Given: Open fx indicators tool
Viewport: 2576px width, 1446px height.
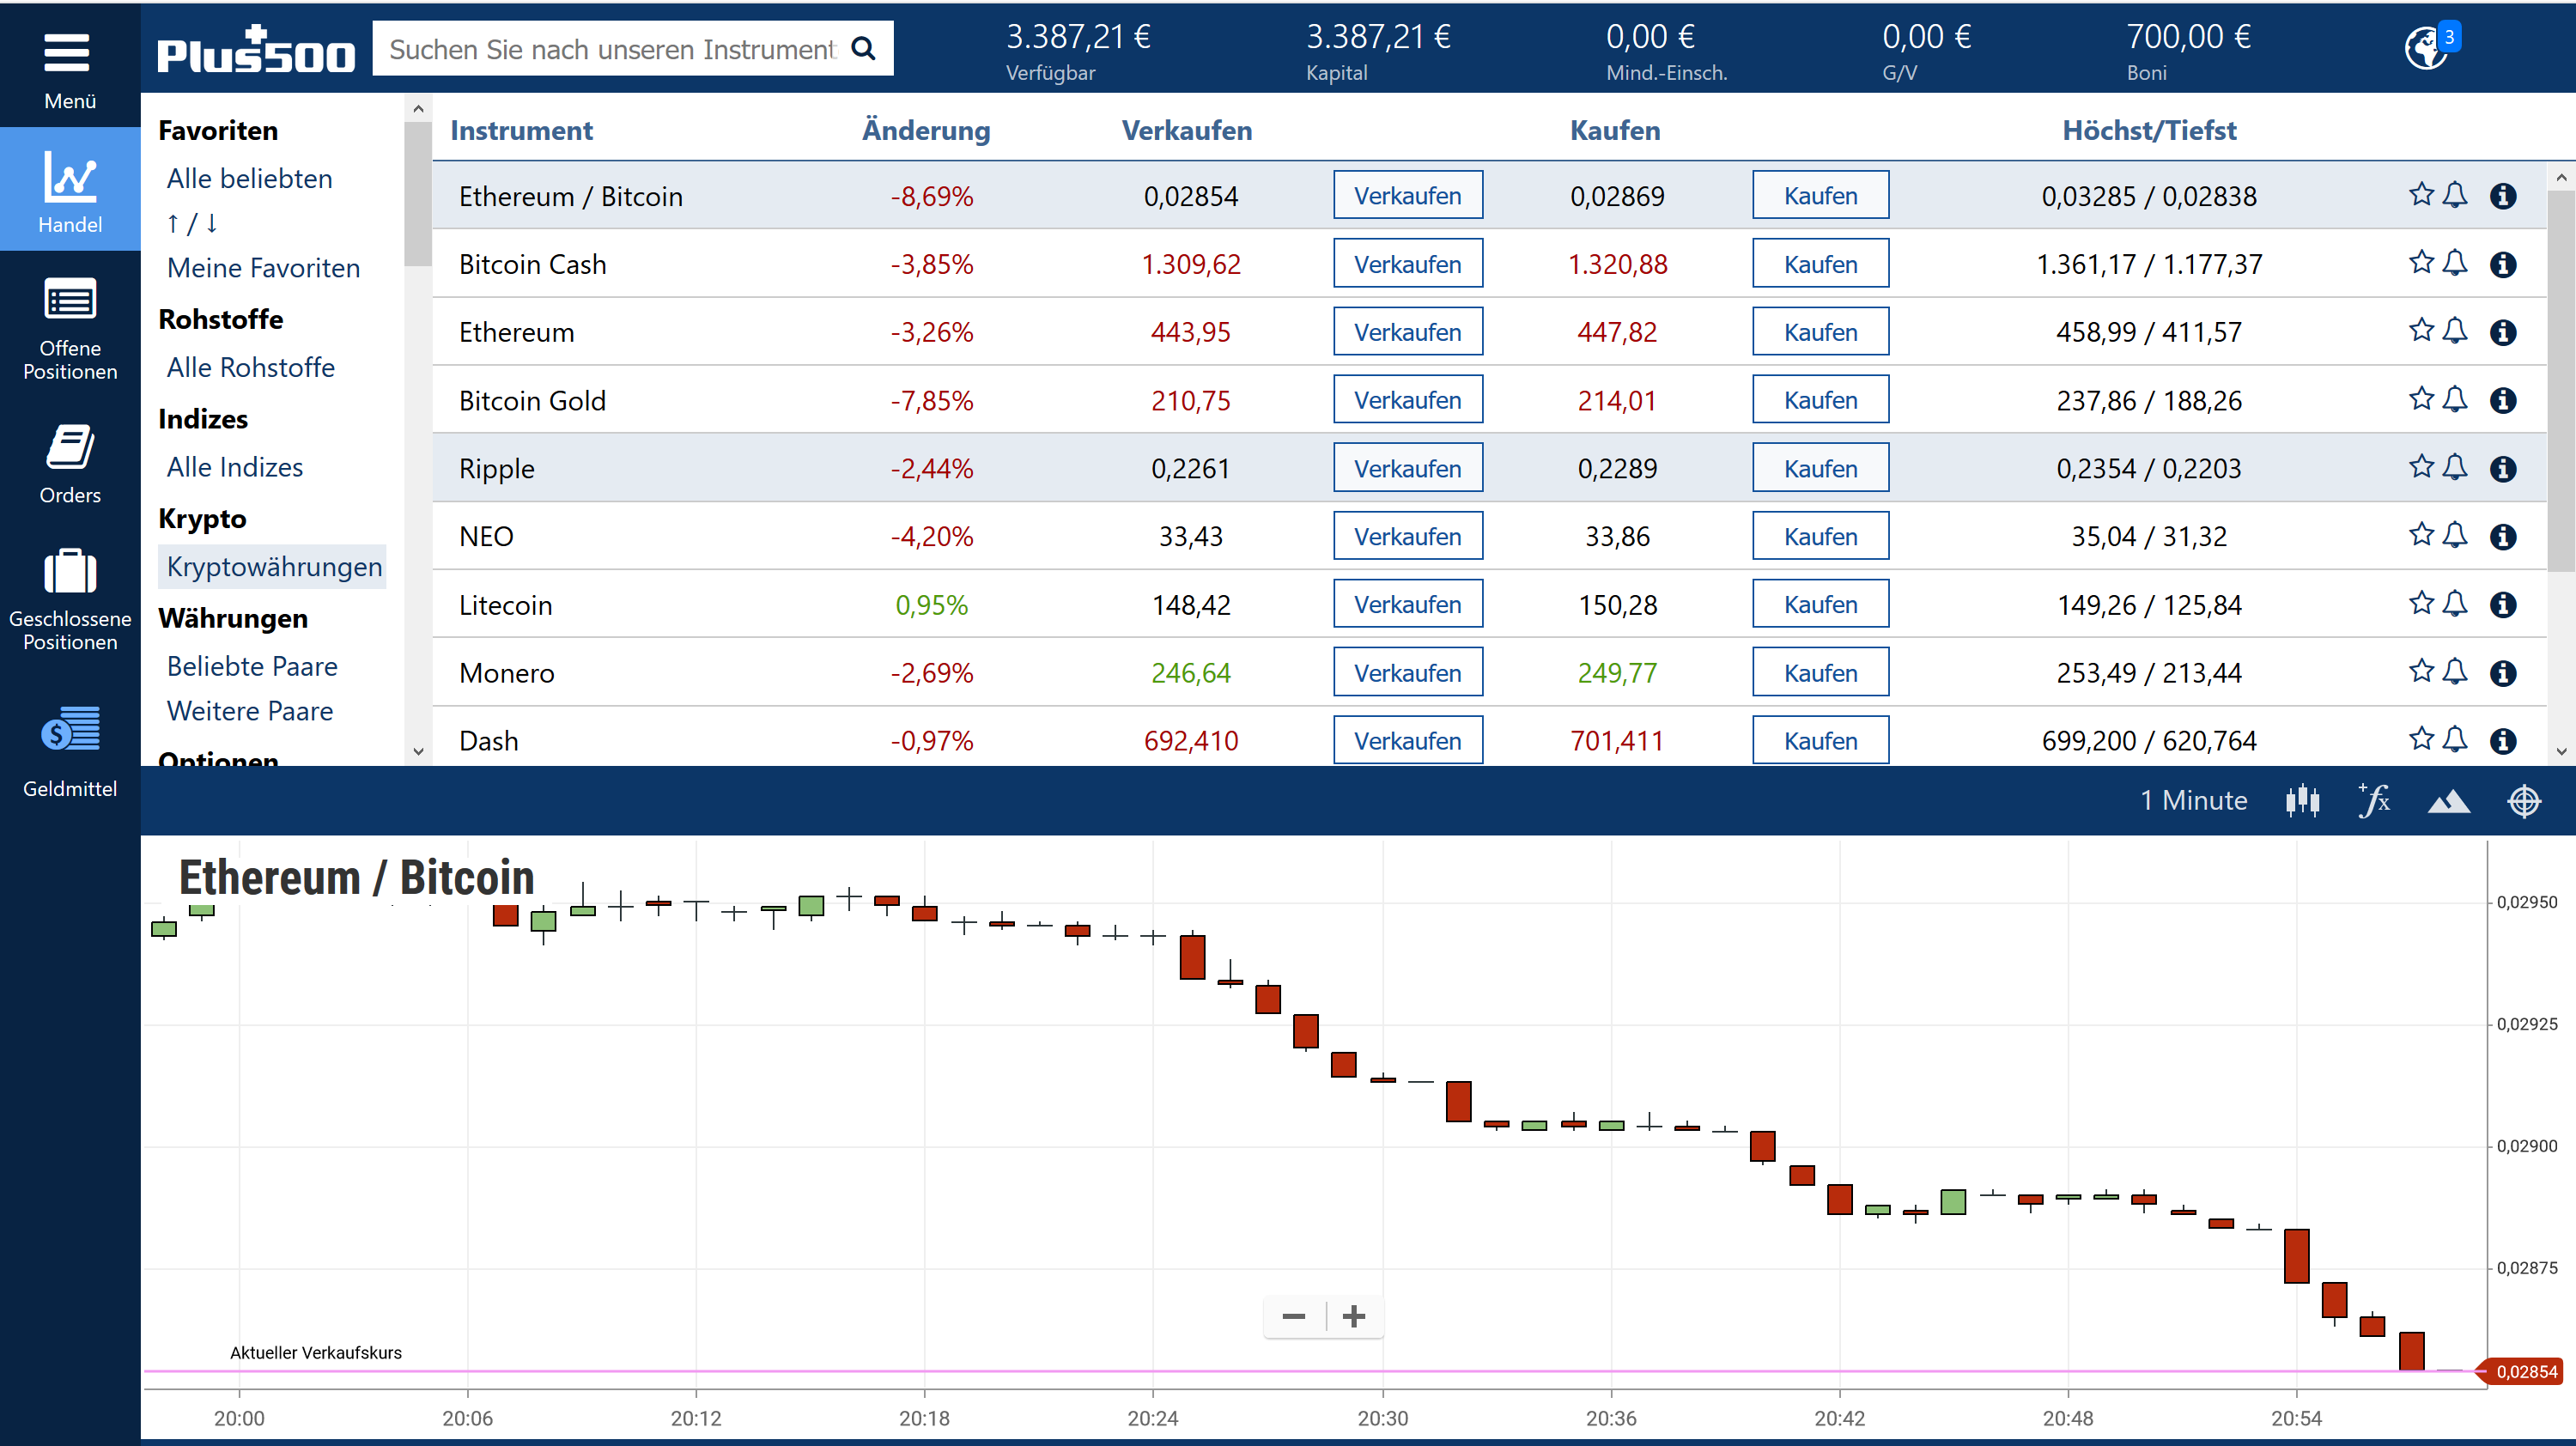Looking at the screenshot, I should [2374, 801].
